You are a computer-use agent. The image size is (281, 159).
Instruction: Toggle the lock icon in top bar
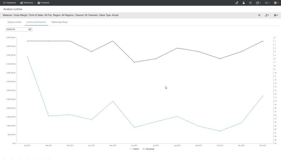[244, 3]
